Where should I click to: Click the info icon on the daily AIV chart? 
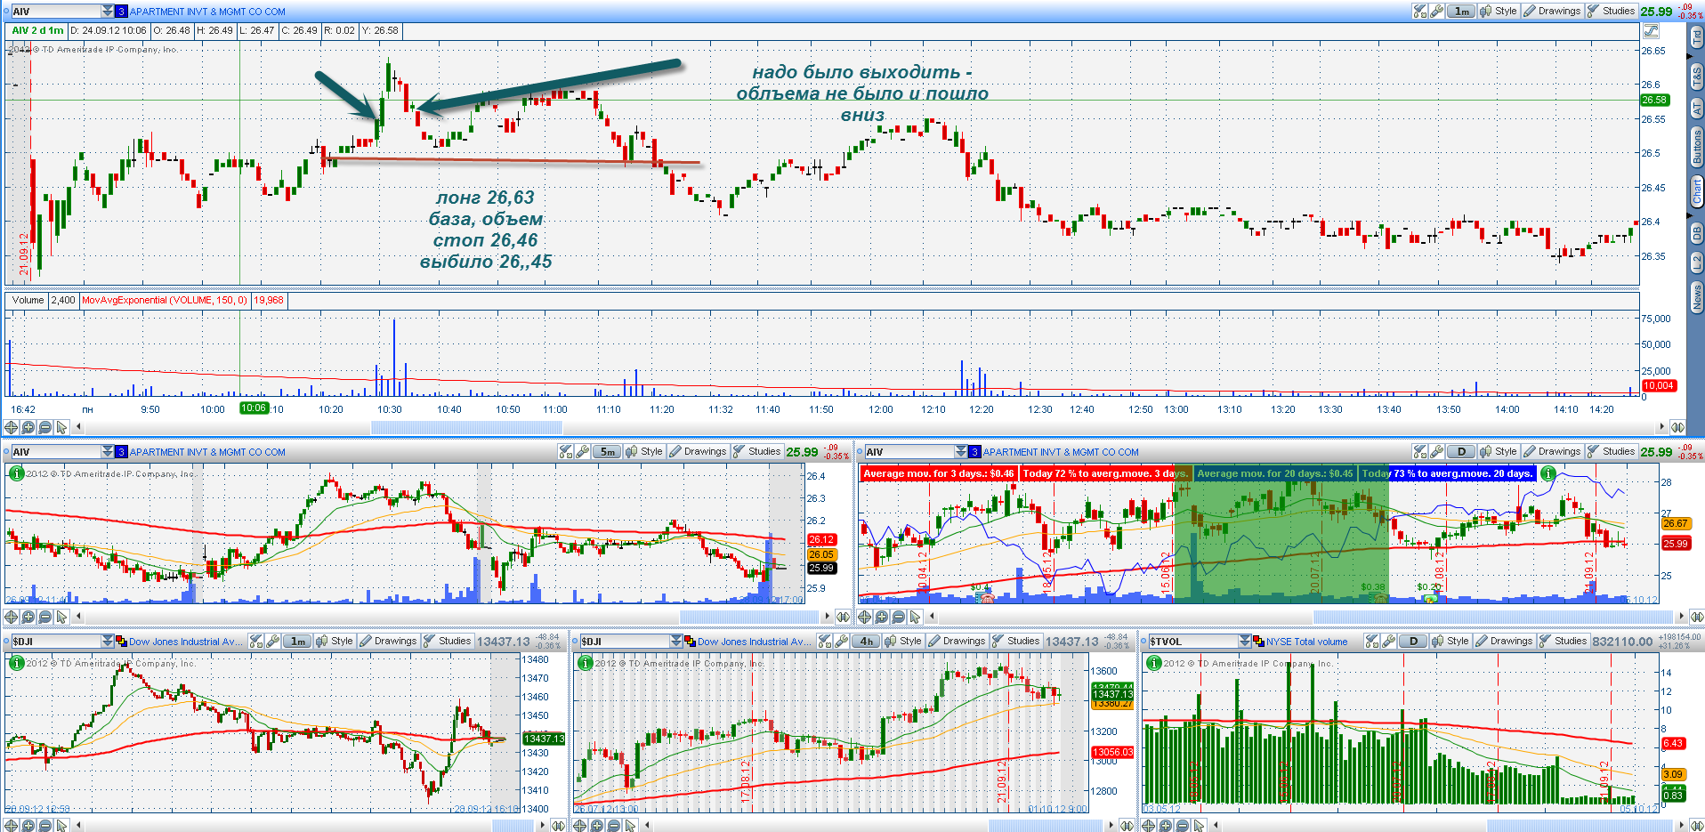pos(1548,473)
